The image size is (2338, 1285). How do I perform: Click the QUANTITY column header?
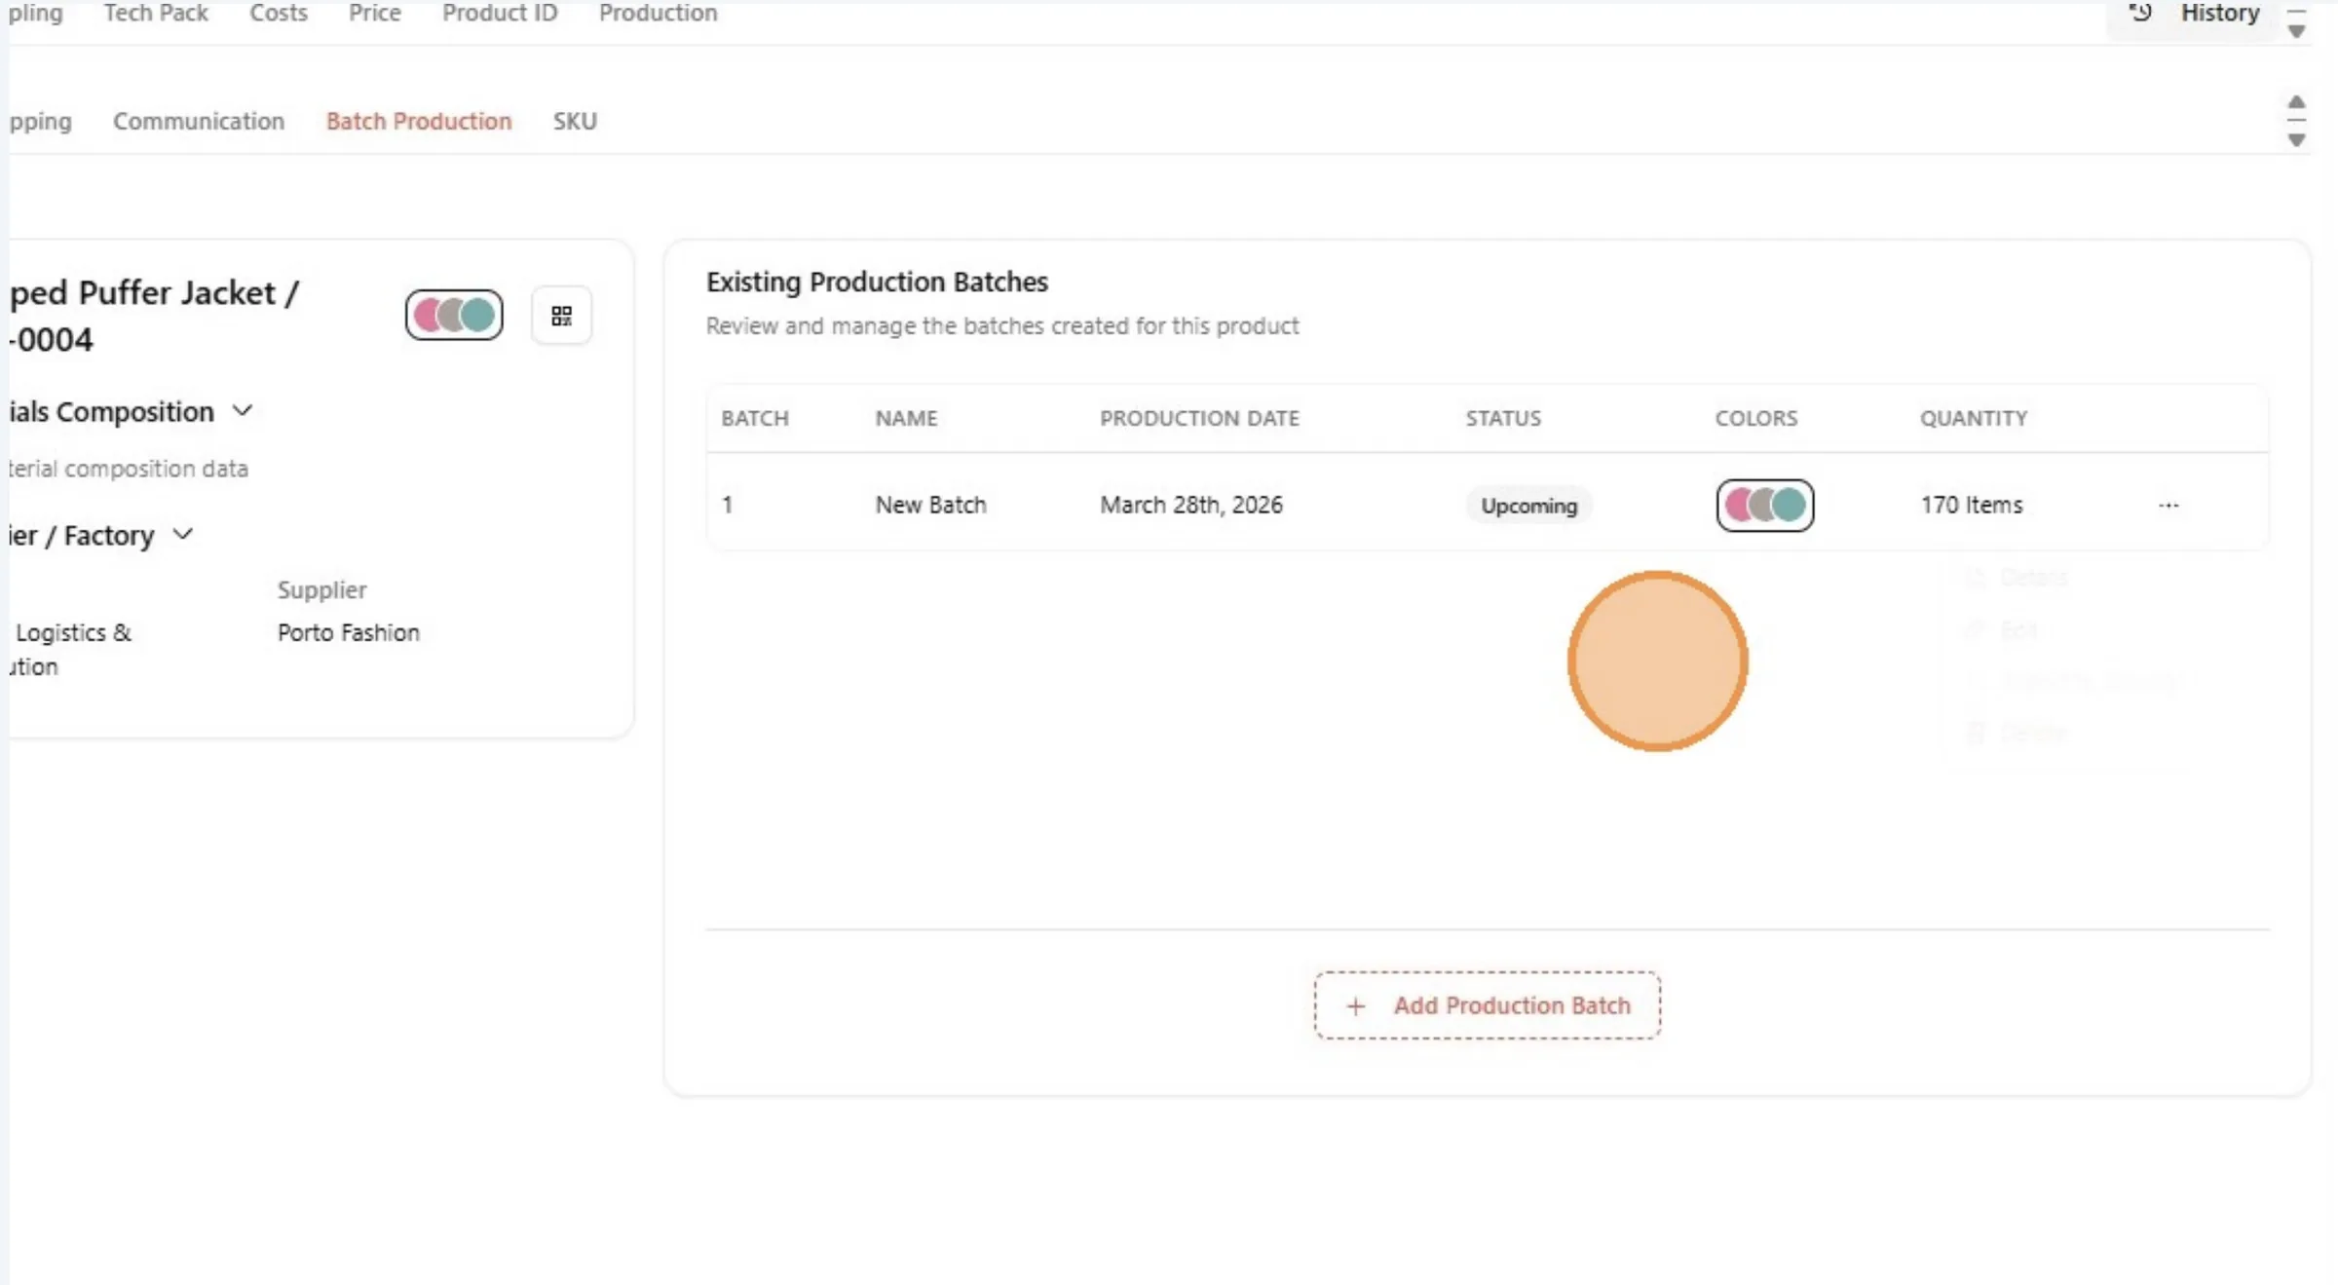pos(1973,418)
